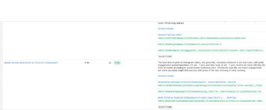Open 'What is TikTok LIVE?' result title
This screenshot has width=266, height=110.
coord(170,35)
